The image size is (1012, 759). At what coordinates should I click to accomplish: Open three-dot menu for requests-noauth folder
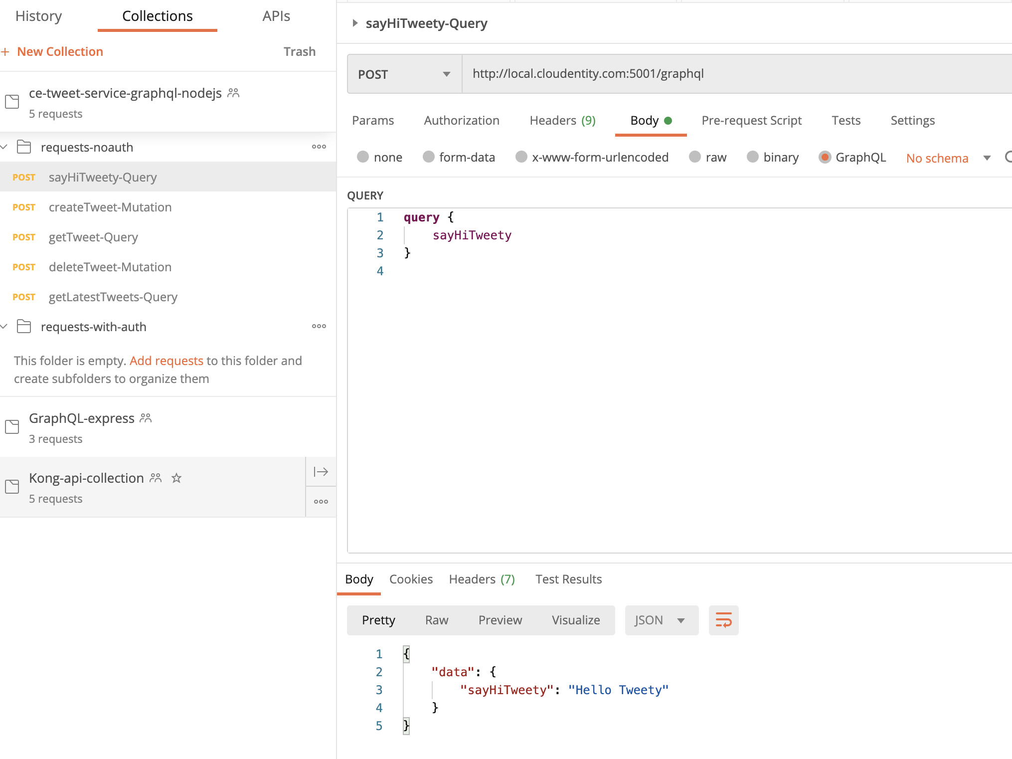319,147
